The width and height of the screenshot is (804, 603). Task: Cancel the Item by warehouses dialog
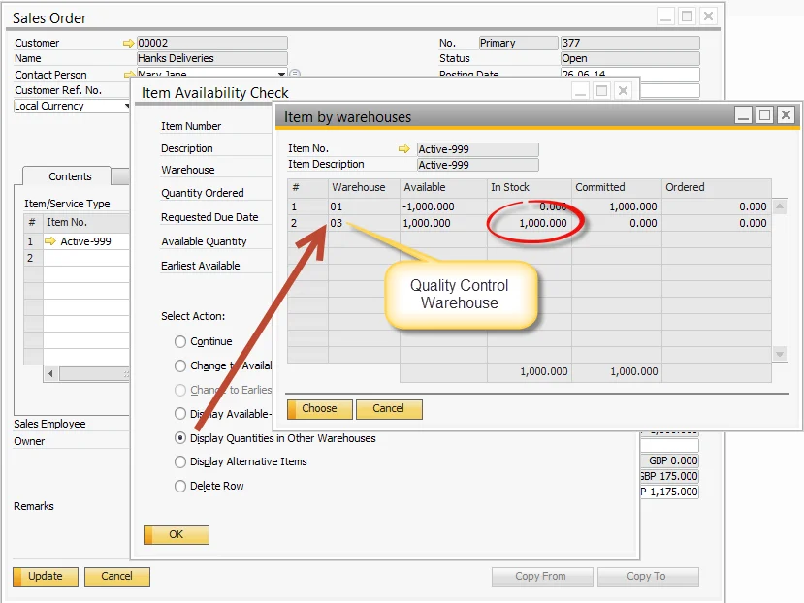[x=389, y=409]
